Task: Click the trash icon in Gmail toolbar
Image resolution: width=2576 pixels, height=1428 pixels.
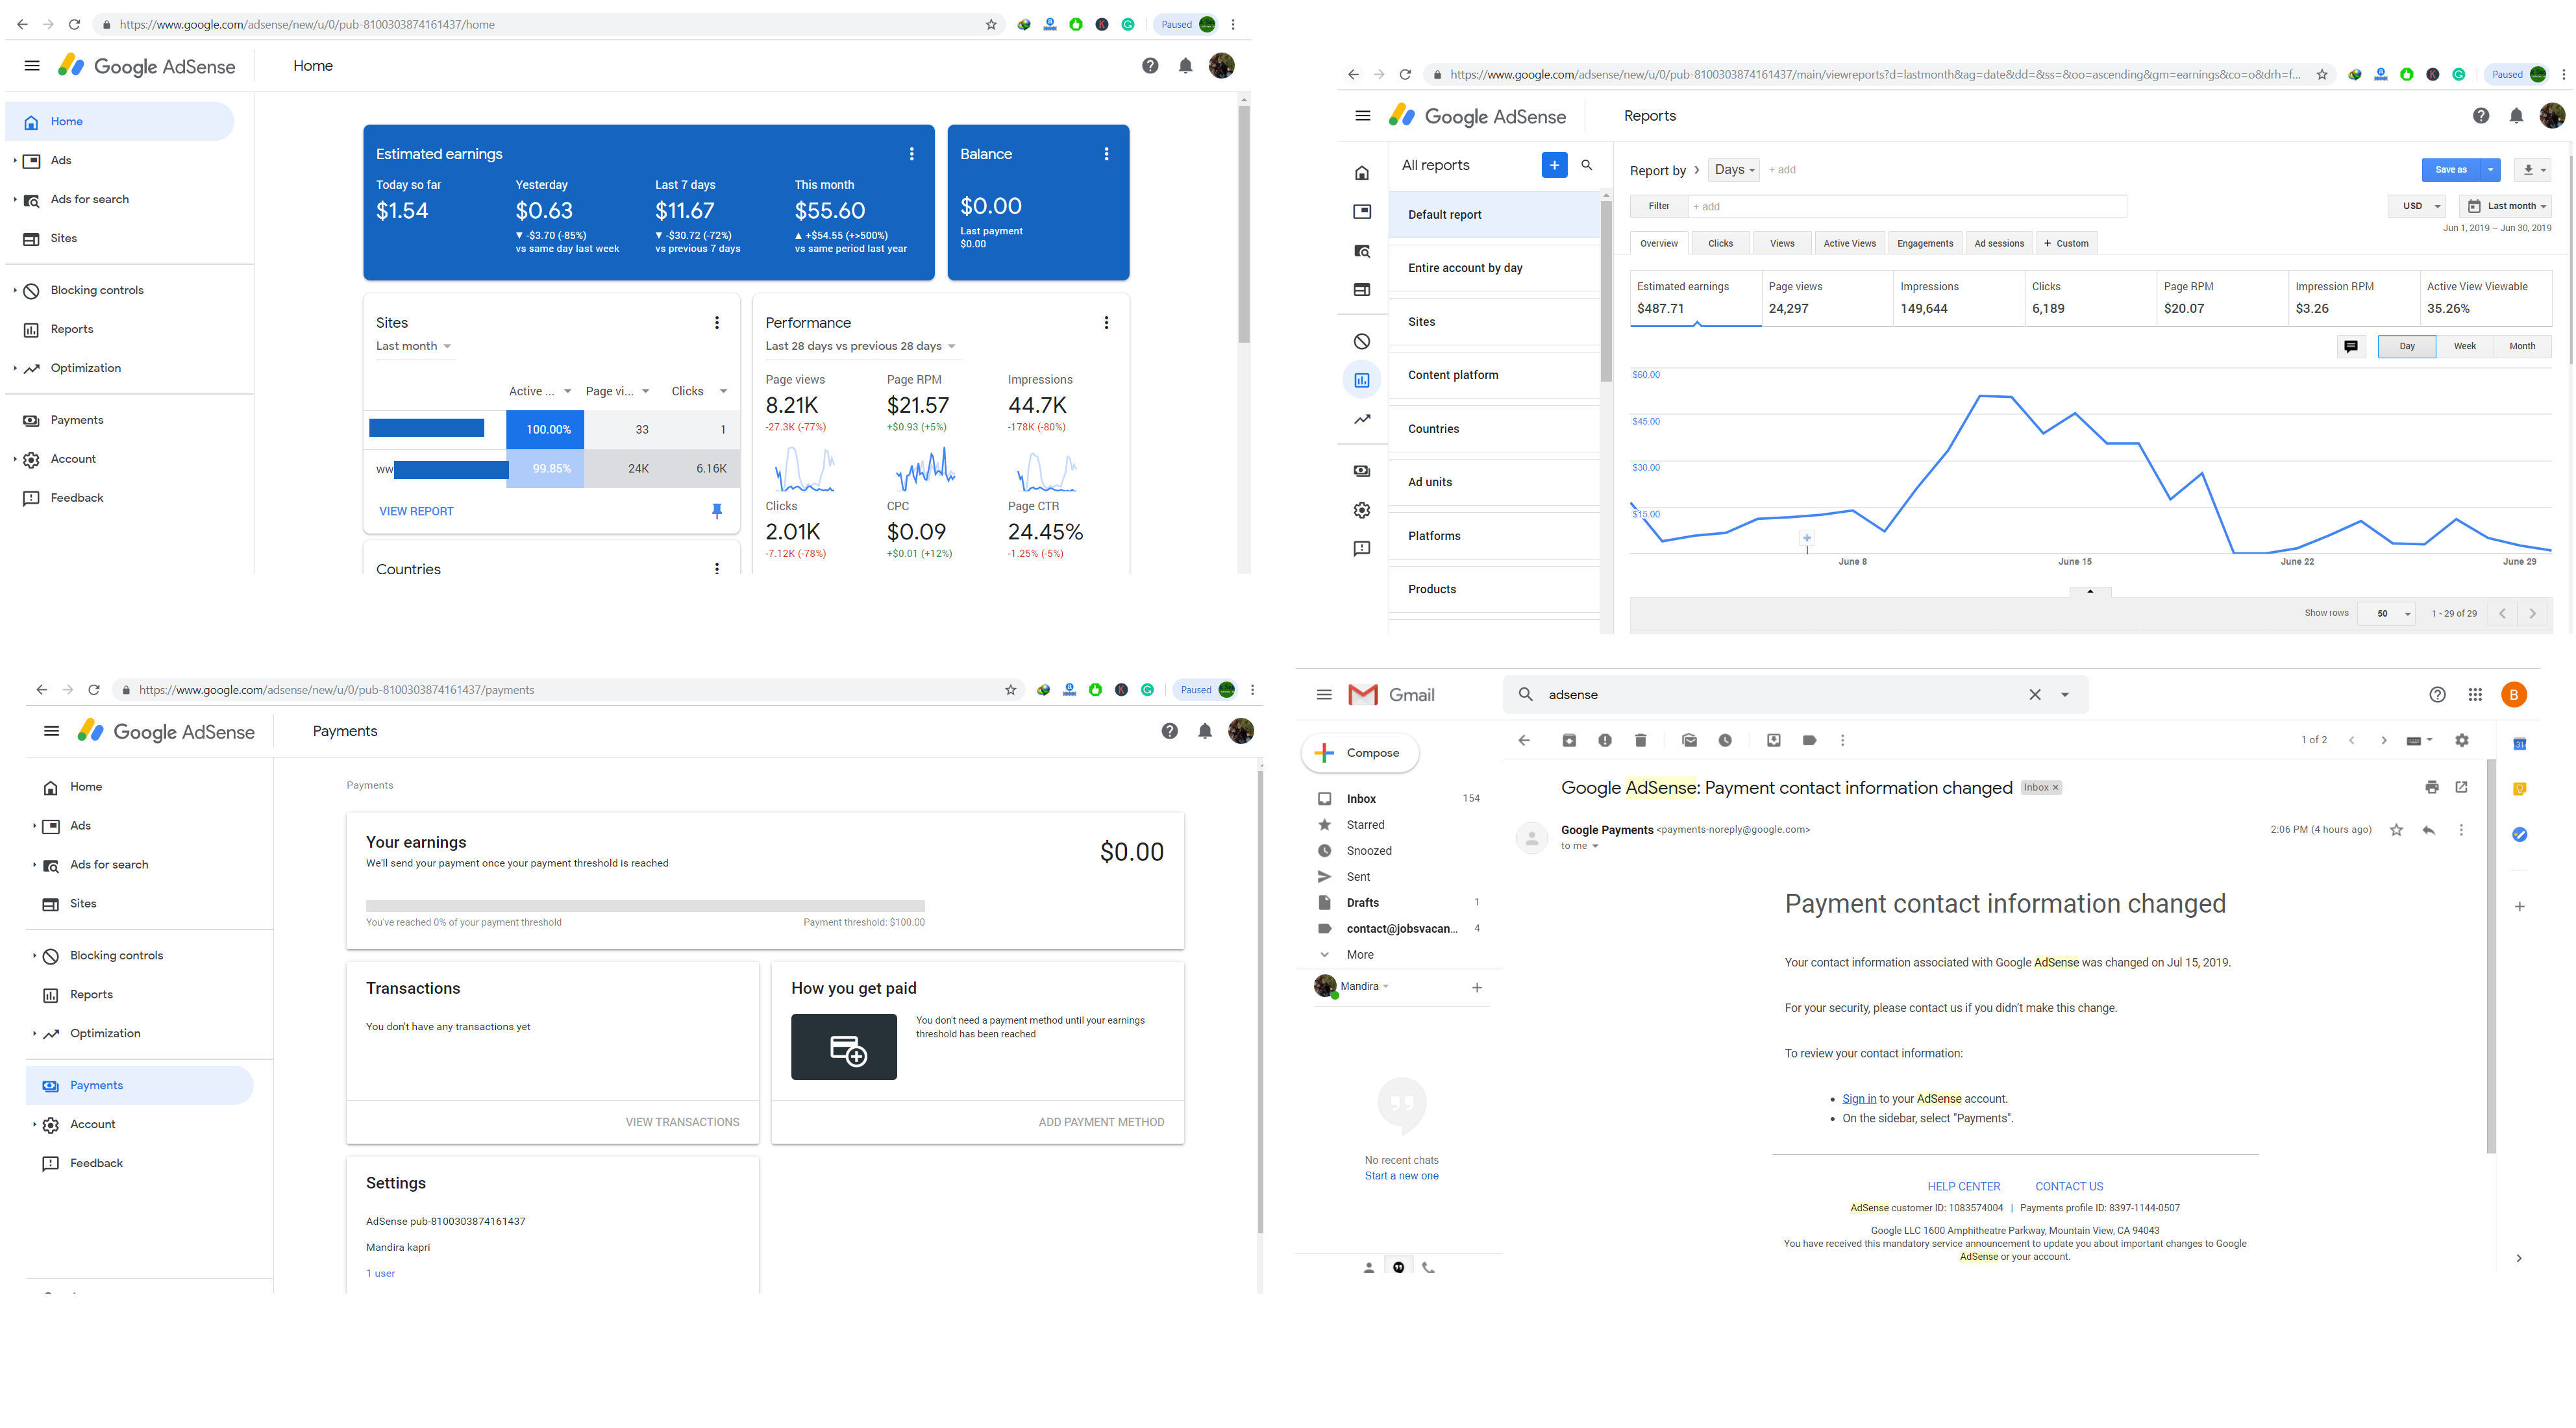Action: click(1640, 740)
